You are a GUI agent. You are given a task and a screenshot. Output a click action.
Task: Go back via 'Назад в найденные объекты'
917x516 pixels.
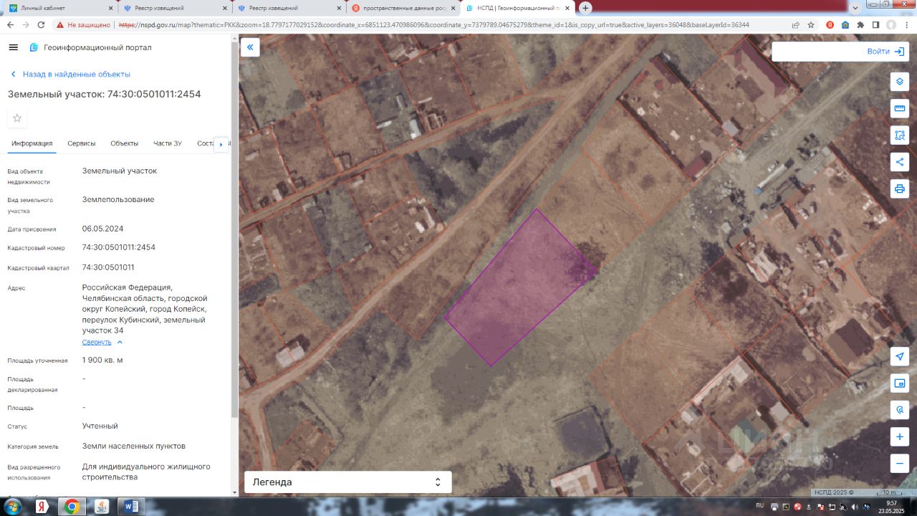(69, 75)
